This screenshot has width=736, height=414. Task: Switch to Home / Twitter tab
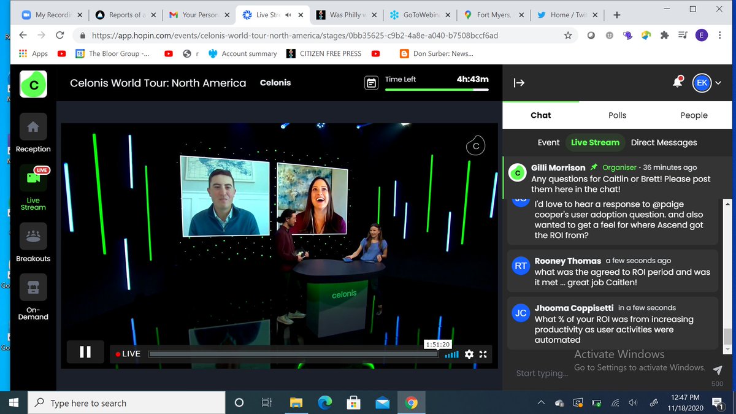coord(566,15)
